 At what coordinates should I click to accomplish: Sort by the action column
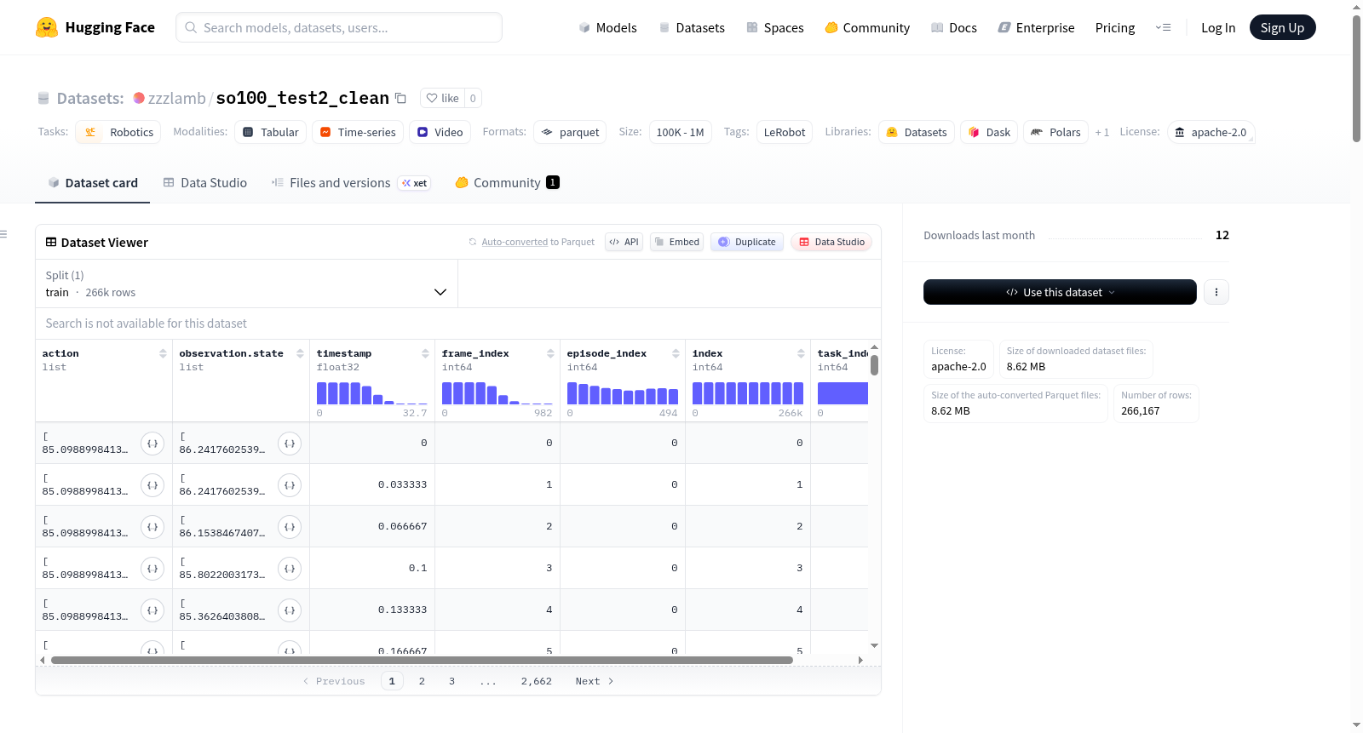163,353
